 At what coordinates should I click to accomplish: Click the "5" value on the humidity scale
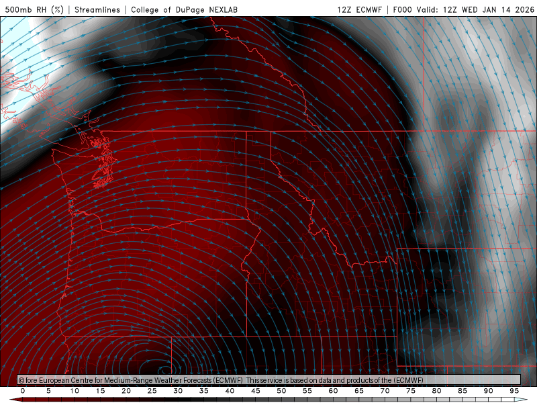48,391
